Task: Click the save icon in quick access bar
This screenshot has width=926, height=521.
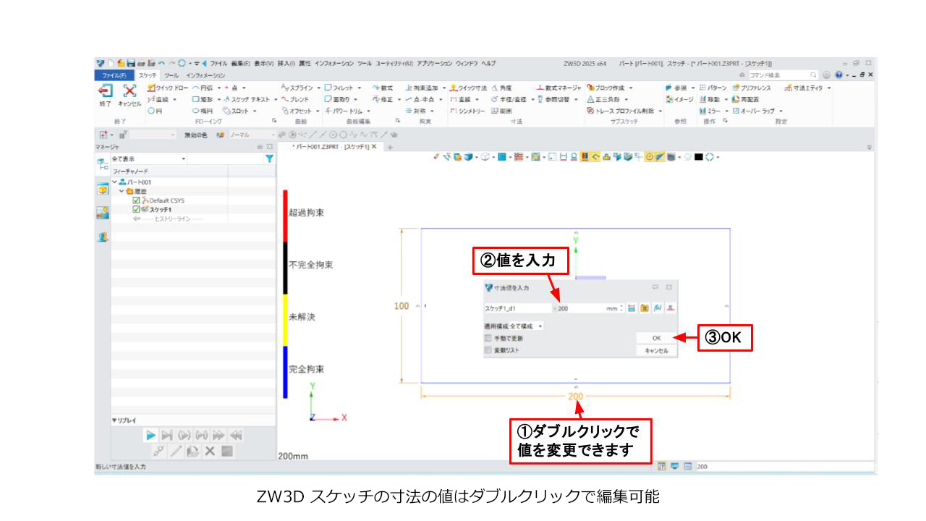Action: (x=131, y=64)
